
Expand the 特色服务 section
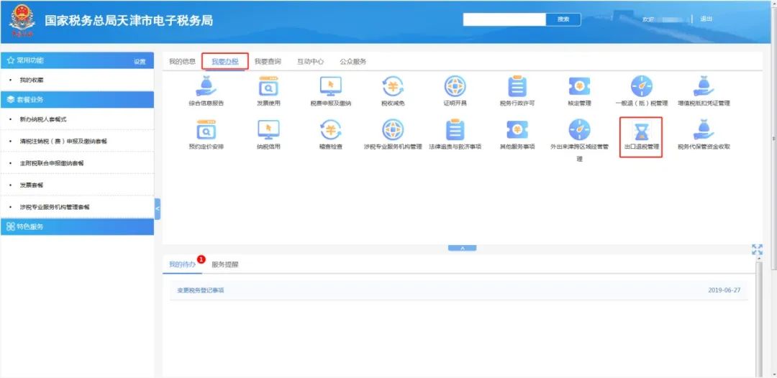pos(30,226)
